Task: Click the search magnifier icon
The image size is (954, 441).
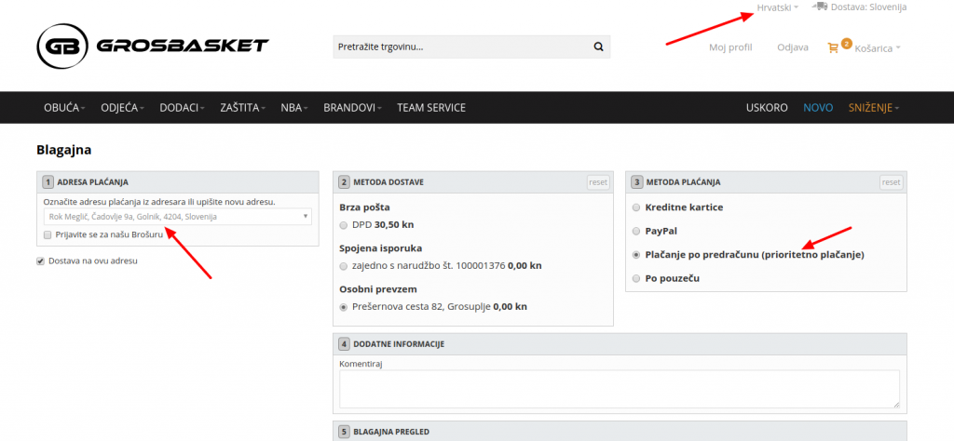Action: tap(598, 47)
